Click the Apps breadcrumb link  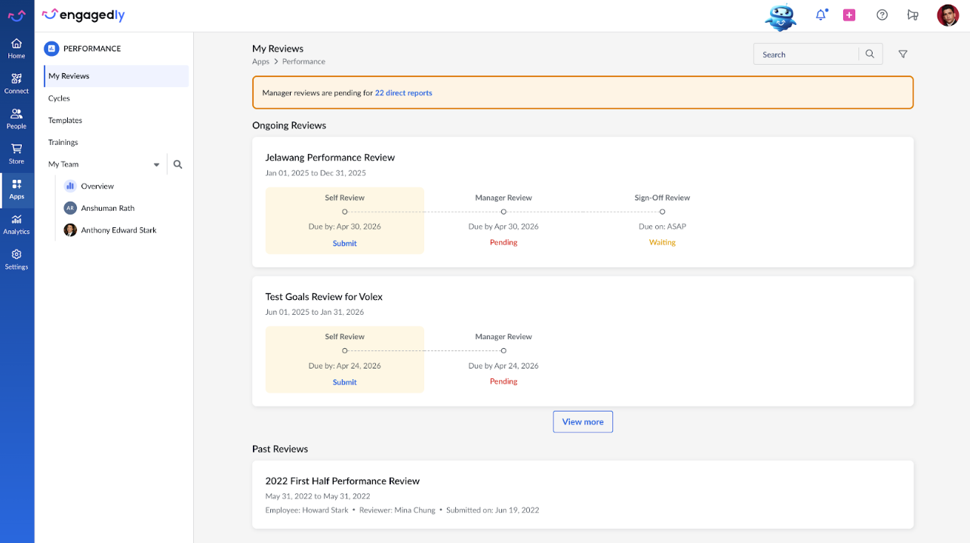pyautogui.click(x=260, y=61)
